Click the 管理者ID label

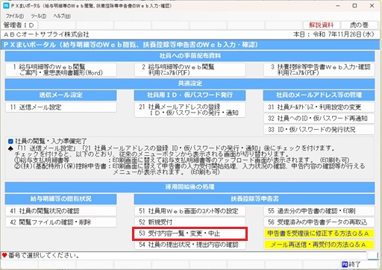click(x=19, y=25)
